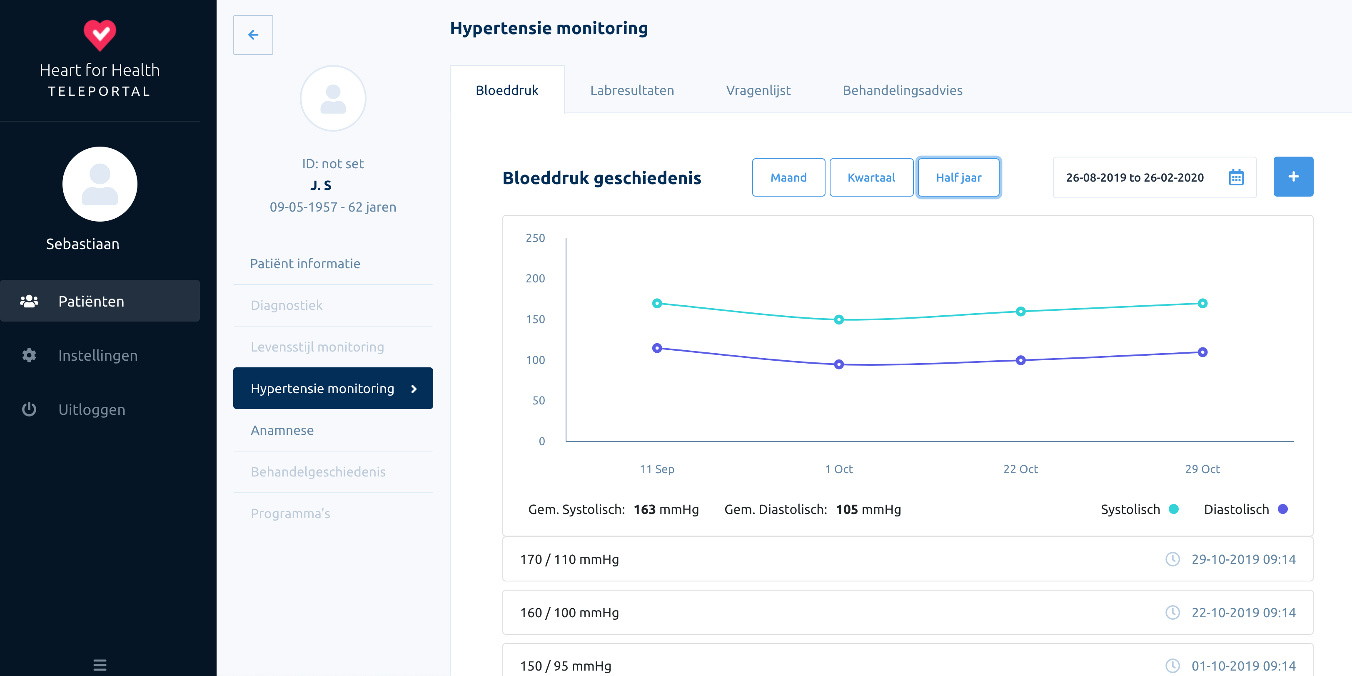Open Patiënt informatie section
Screen dimensions: 1352x676
305,264
